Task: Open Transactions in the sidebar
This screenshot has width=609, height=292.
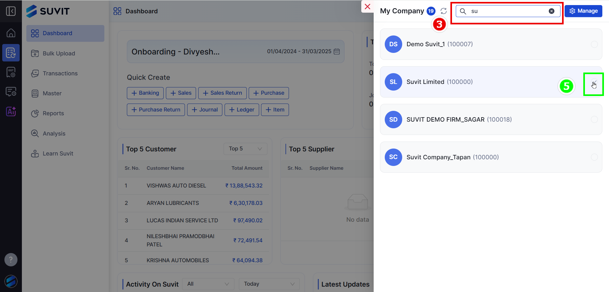Action: [65, 73]
